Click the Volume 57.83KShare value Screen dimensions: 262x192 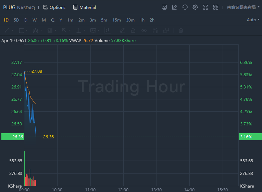[123, 41]
